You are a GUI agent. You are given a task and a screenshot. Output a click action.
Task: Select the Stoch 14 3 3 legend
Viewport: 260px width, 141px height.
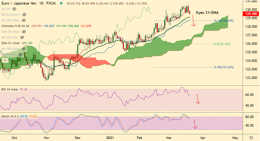tap(10, 116)
